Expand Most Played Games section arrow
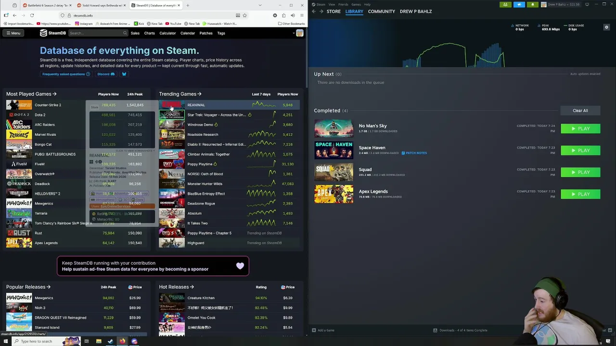The height and width of the screenshot is (346, 616). coord(54,94)
